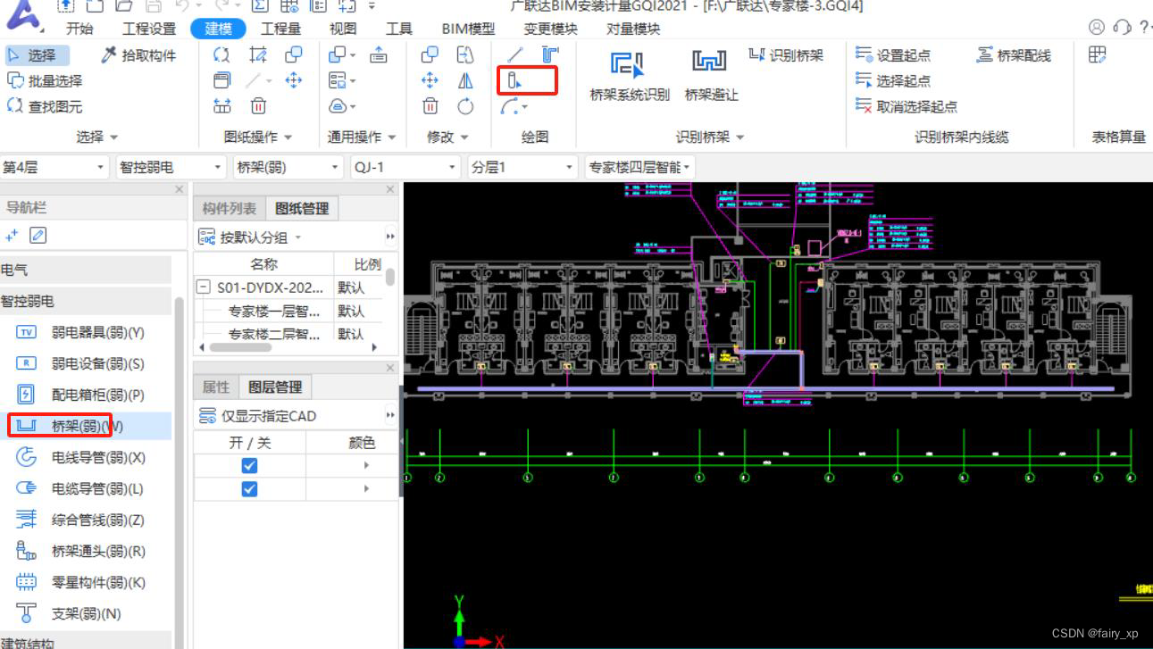
Task: Select 支架(弱)(N) in navigation
Action: pos(87,613)
